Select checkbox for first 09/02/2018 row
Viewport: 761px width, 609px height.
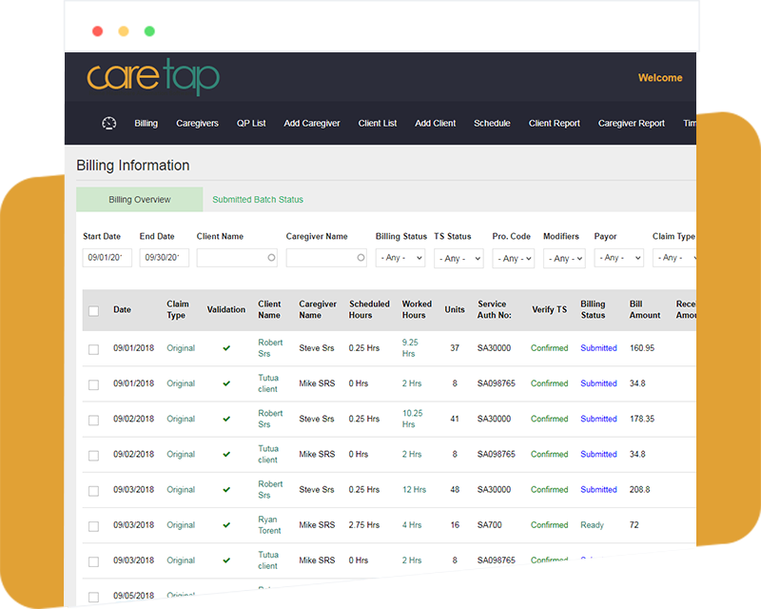(93, 420)
